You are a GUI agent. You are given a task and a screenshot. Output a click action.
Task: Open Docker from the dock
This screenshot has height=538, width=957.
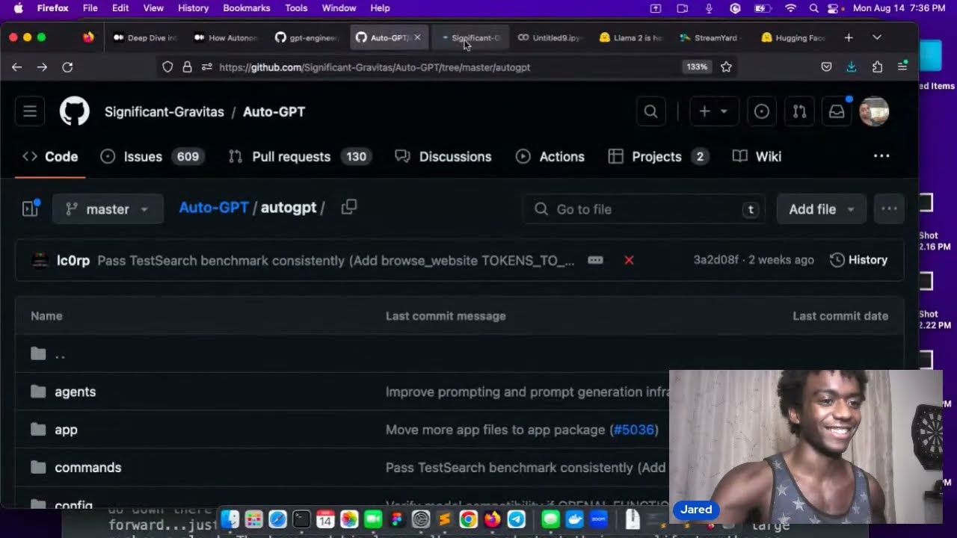574,519
